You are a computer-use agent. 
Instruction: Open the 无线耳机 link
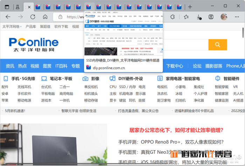coord(24,87)
